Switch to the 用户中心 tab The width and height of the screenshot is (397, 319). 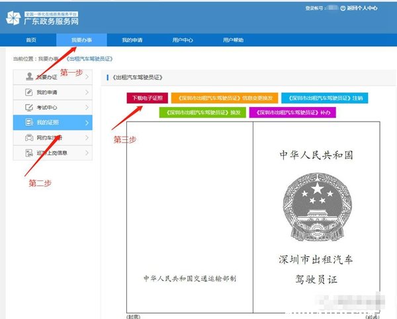[x=183, y=40]
